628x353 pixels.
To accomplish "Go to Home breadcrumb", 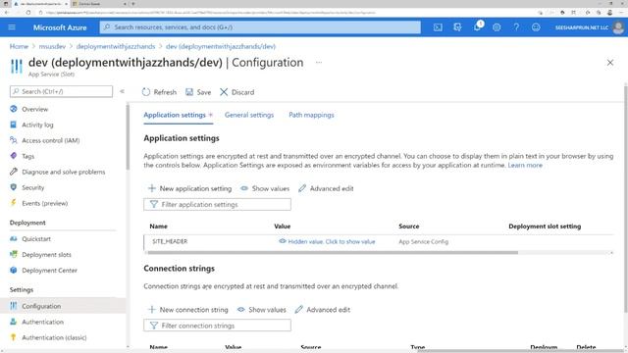I will pos(19,46).
